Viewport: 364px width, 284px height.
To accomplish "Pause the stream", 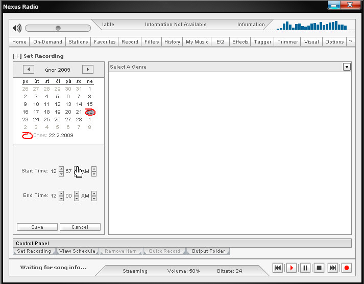I will click(305, 268).
